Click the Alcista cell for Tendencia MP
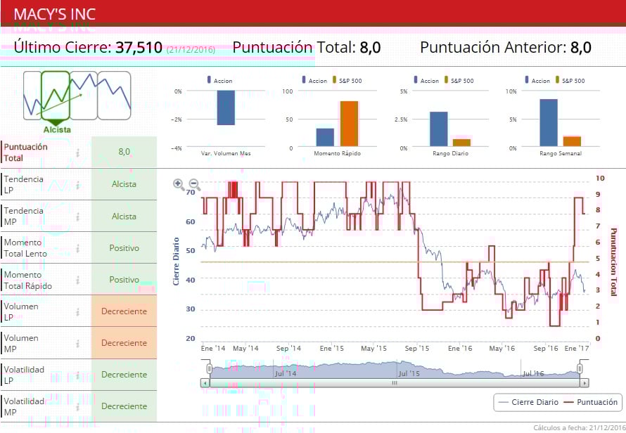This screenshot has height=433, width=626. pyautogui.click(x=124, y=216)
